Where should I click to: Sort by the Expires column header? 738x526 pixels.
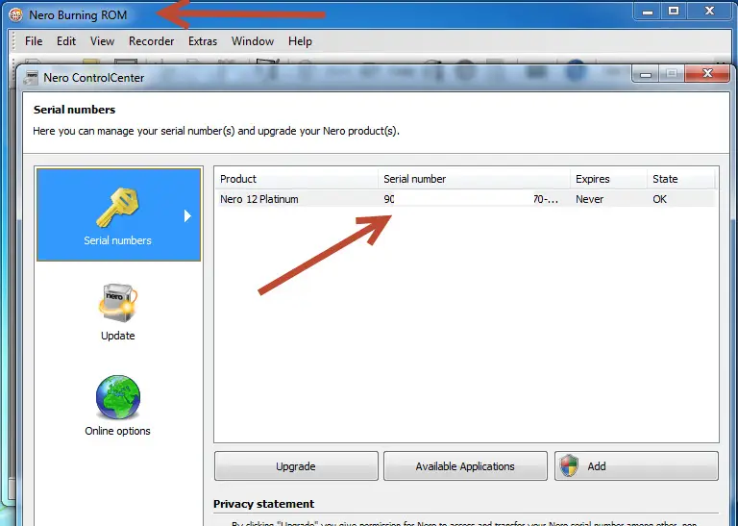[x=608, y=179]
